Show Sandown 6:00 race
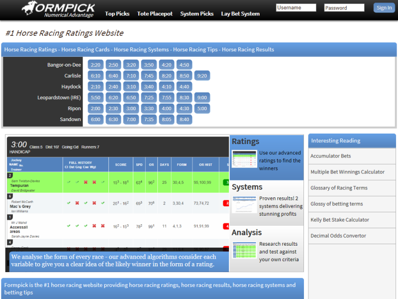The image size is (398, 299). [x=96, y=120]
